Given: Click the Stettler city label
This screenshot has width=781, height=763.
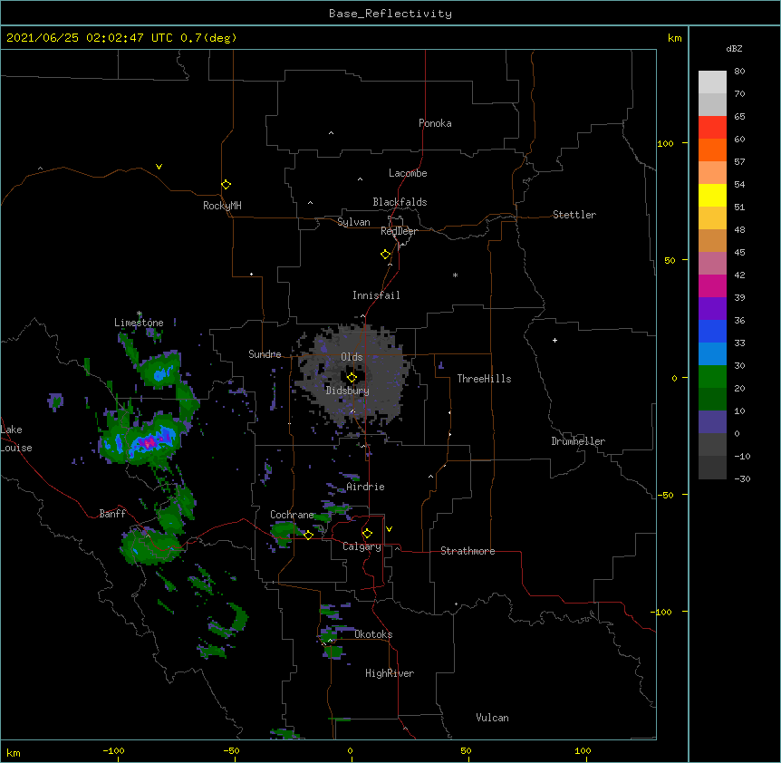Looking at the screenshot, I should pos(574,215).
